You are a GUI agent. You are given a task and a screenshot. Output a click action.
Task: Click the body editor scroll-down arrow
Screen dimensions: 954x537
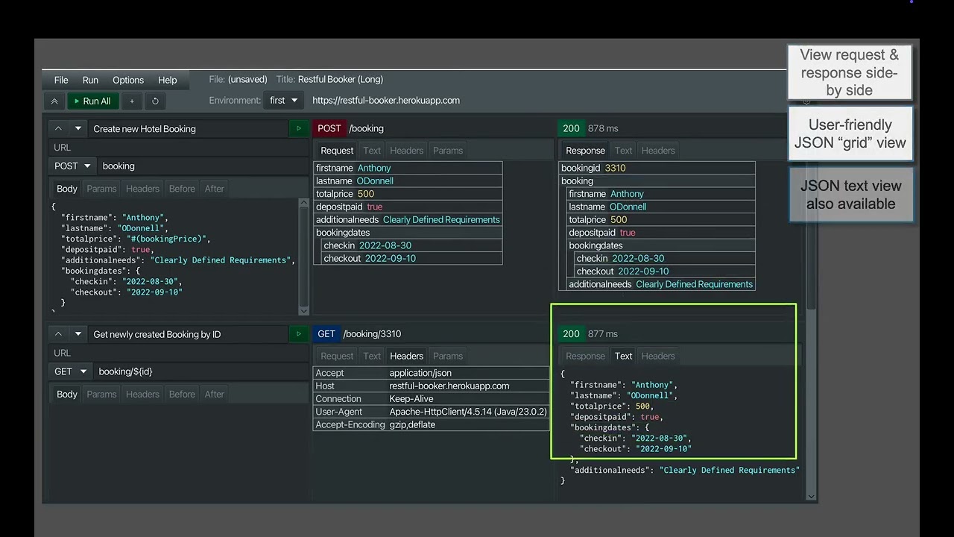[303, 310]
